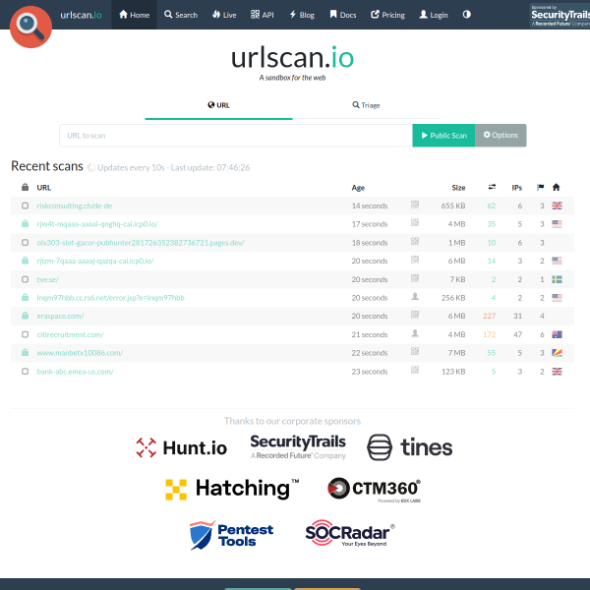
Task: Click the unlocked icon for tve.se row
Action: pos(26,279)
